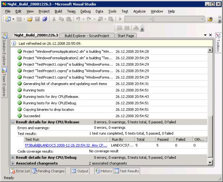Viewport: 223px width, 182px height.
Task: Open the active documents list dropdown arrow
Action: [205, 35]
